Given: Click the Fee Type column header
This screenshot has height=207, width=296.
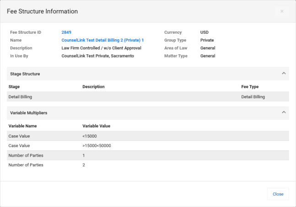Looking at the screenshot, I should [x=250, y=86].
